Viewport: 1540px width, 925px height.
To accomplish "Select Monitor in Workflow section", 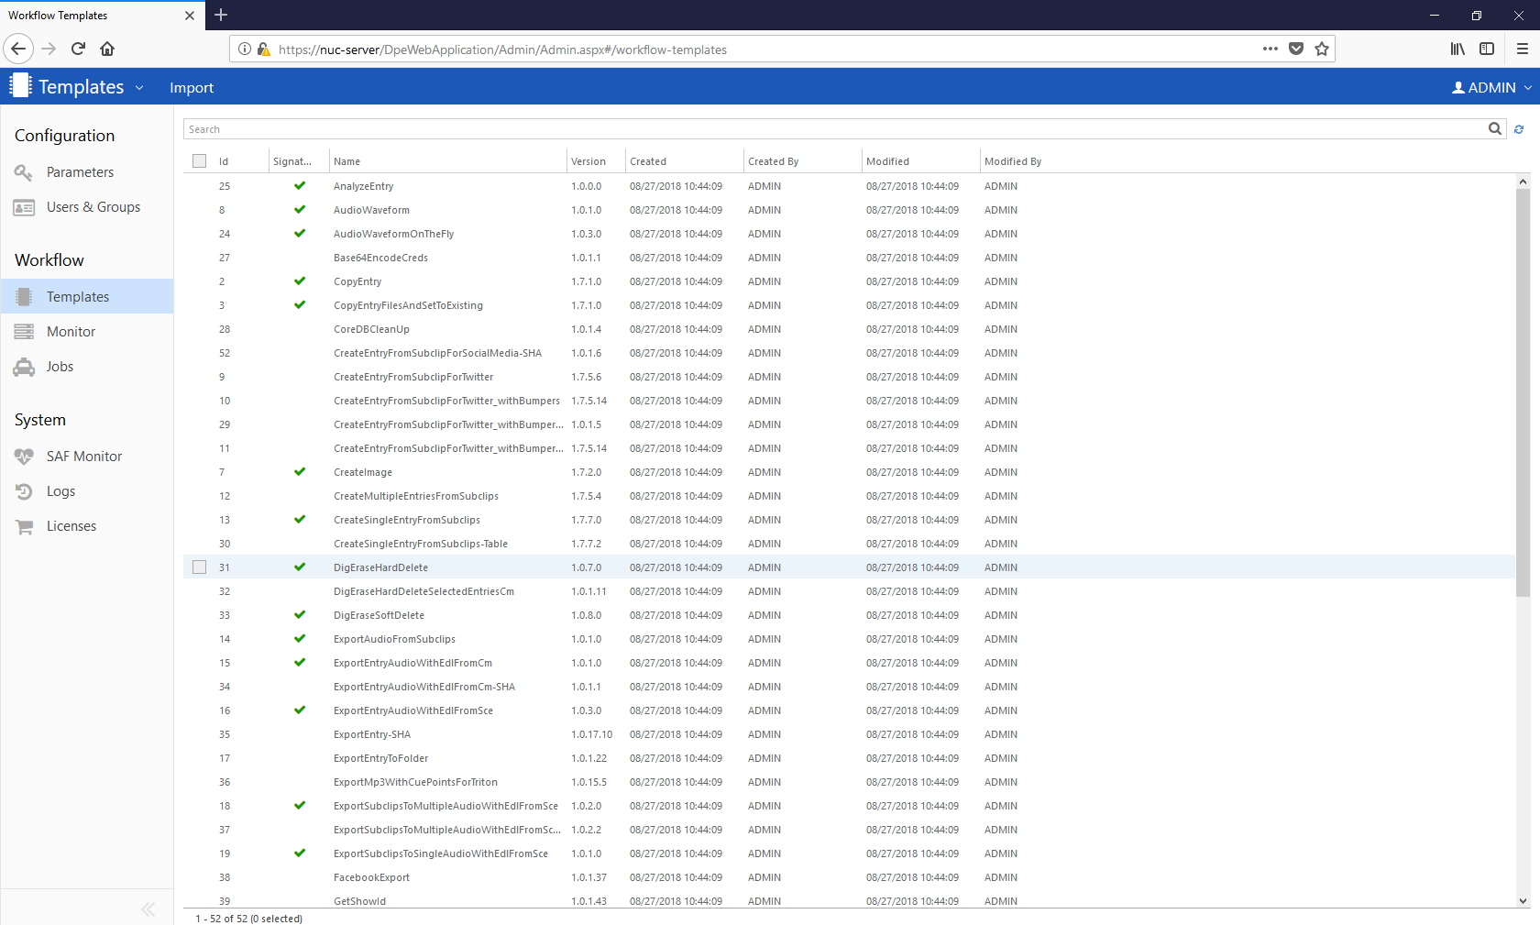I will pyautogui.click(x=71, y=332).
